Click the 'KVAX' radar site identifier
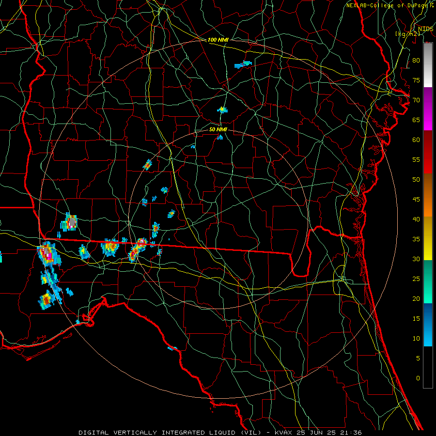Screen dimensions: 436x436 pos(283,433)
